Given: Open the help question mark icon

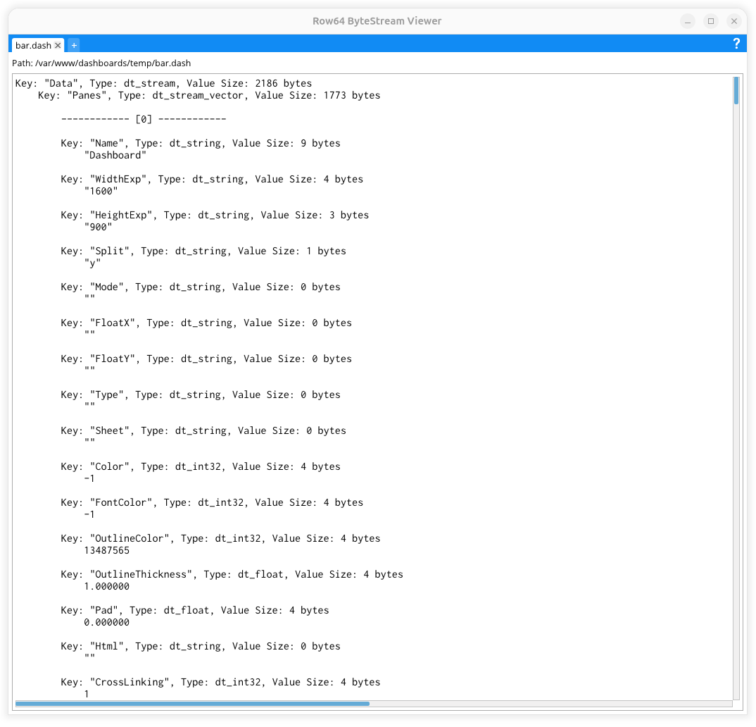Looking at the screenshot, I should pyautogui.click(x=736, y=44).
